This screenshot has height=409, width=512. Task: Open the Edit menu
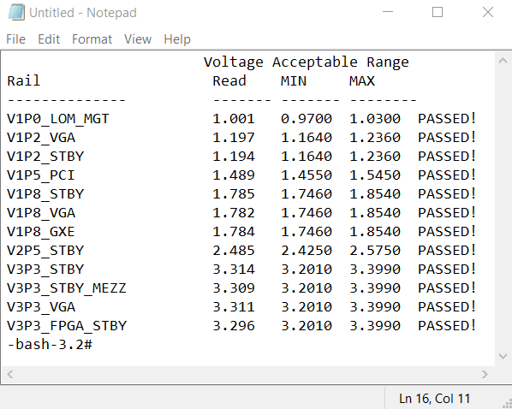click(49, 39)
